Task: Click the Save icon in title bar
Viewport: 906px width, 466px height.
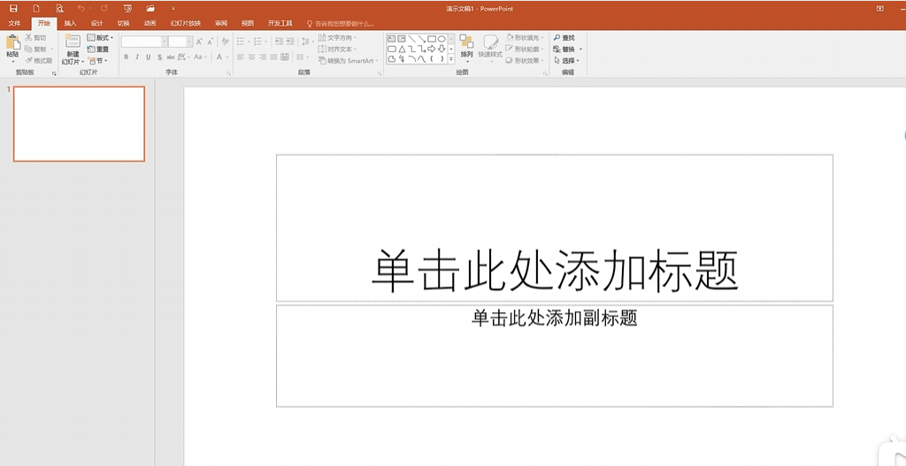Action: tap(13, 8)
